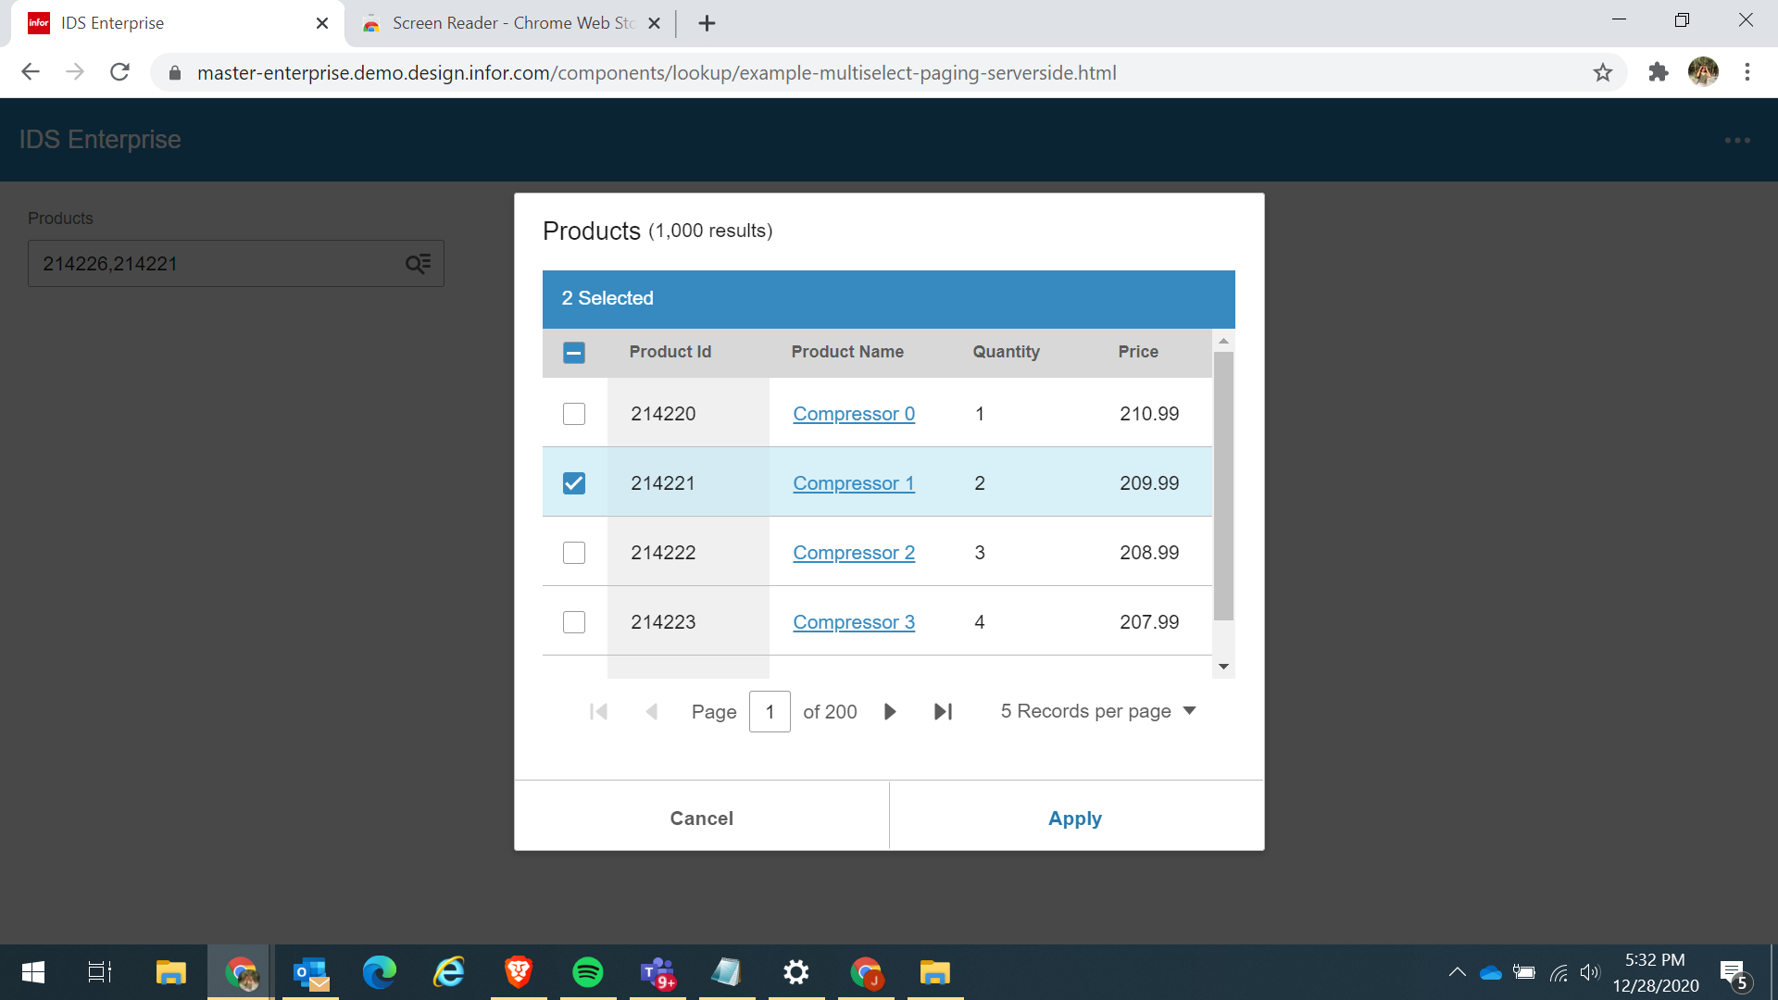Open the Compressor 0 link
The height and width of the screenshot is (1000, 1778).
tap(854, 414)
